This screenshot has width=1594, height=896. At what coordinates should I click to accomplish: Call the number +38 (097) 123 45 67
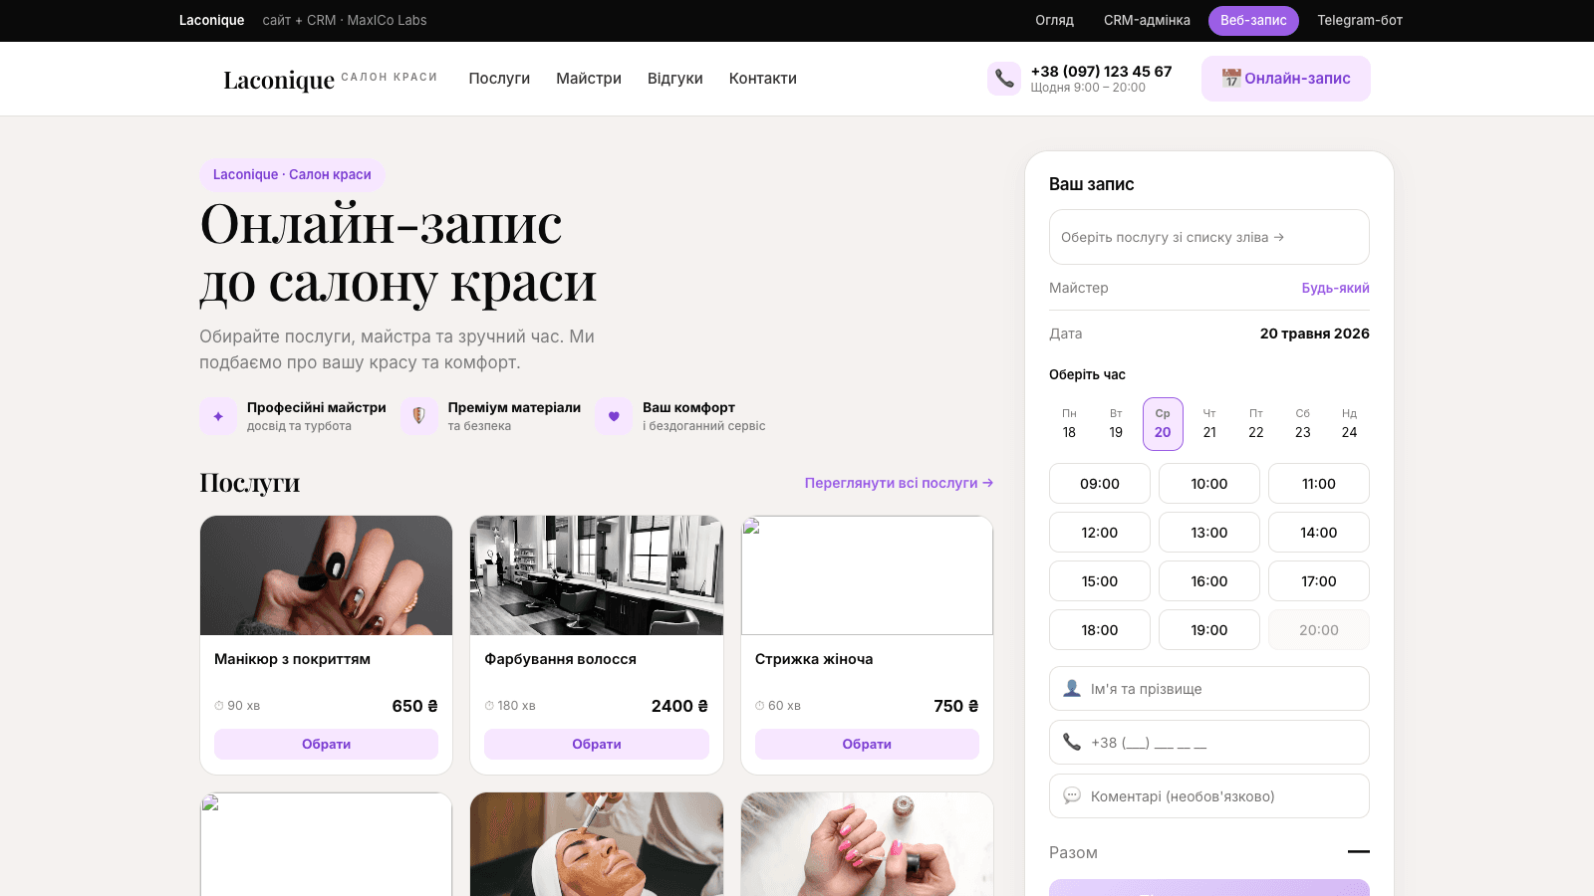tap(1101, 72)
